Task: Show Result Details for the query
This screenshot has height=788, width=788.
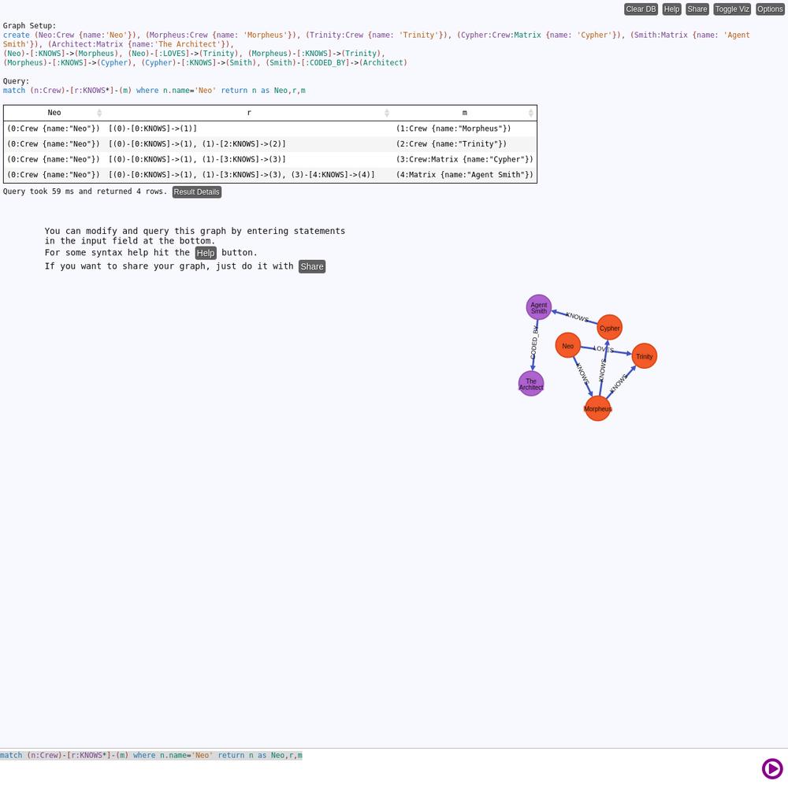Action: click(x=196, y=192)
